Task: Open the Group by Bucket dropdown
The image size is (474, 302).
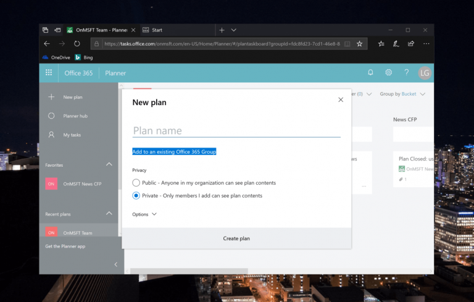Action: click(x=402, y=94)
